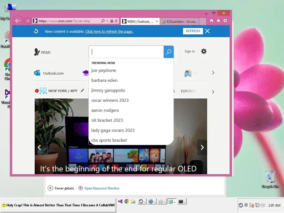The height and width of the screenshot is (213, 284).
Task: Open the Outlook.com shortcut
Action: [x=49, y=73]
